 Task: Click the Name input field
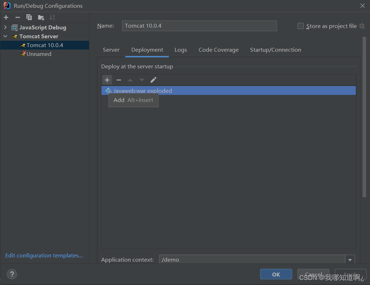[x=199, y=26]
